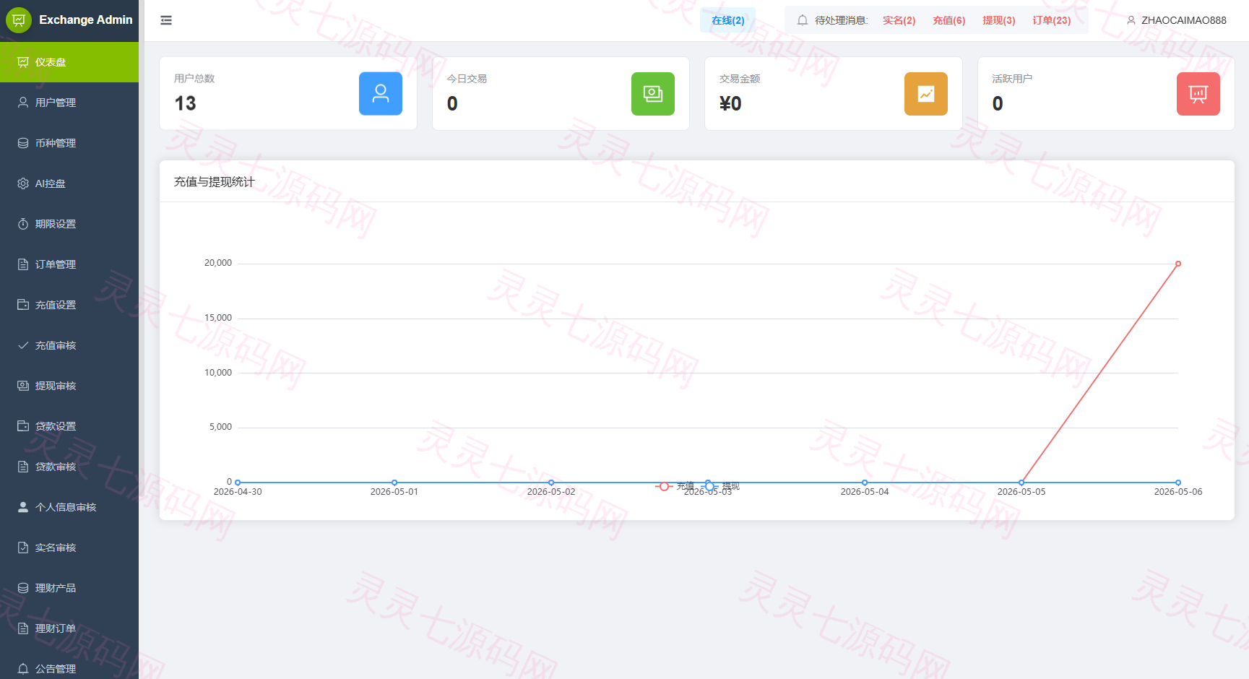Click the 订单(23) pending link
Viewport: 1249px width, 679px height.
point(1051,20)
